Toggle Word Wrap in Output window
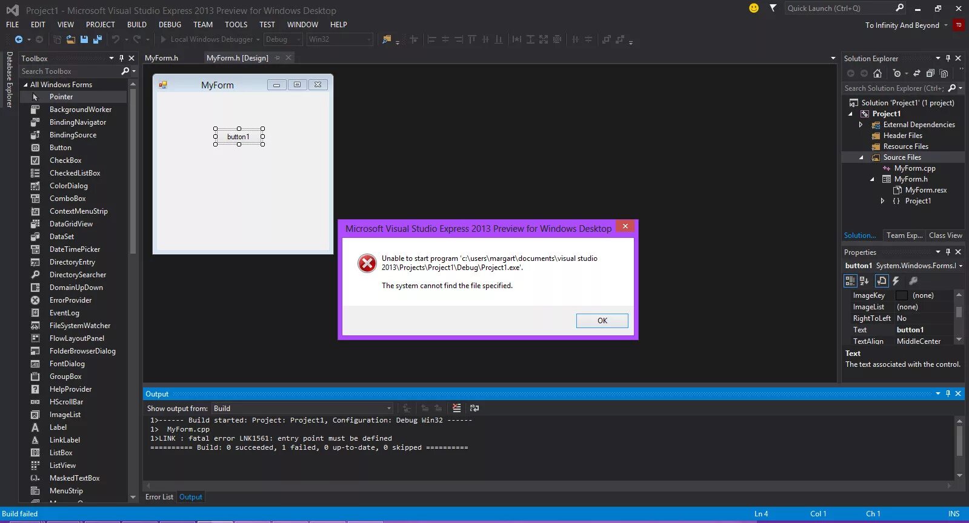 [x=475, y=409]
